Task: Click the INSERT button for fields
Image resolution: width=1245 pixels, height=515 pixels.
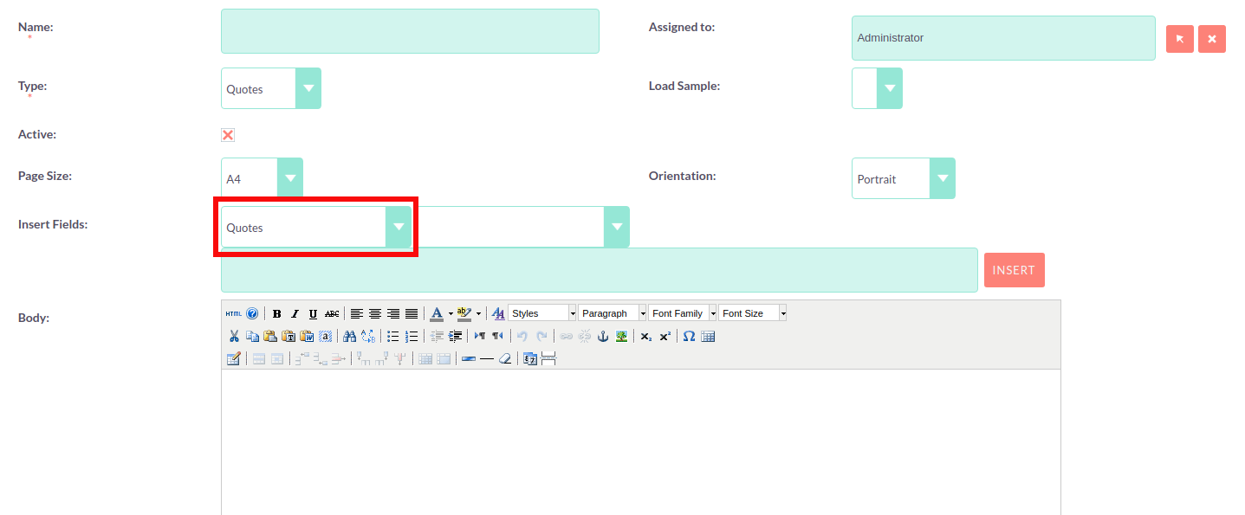Action: tap(1014, 269)
